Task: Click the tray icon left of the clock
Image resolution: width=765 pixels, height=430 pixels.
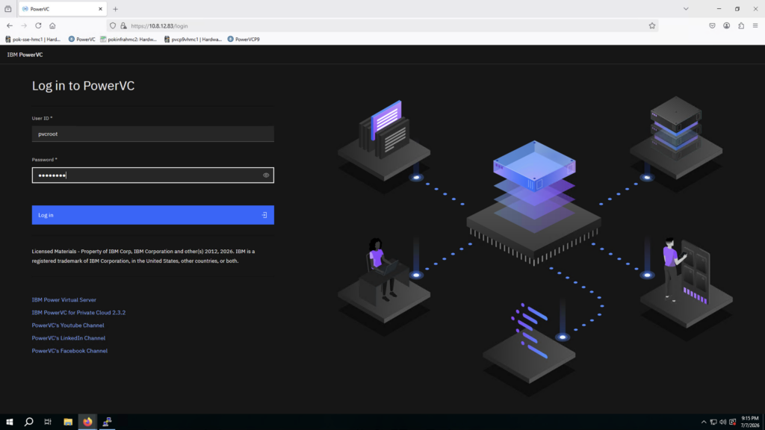Action: click(732, 423)
